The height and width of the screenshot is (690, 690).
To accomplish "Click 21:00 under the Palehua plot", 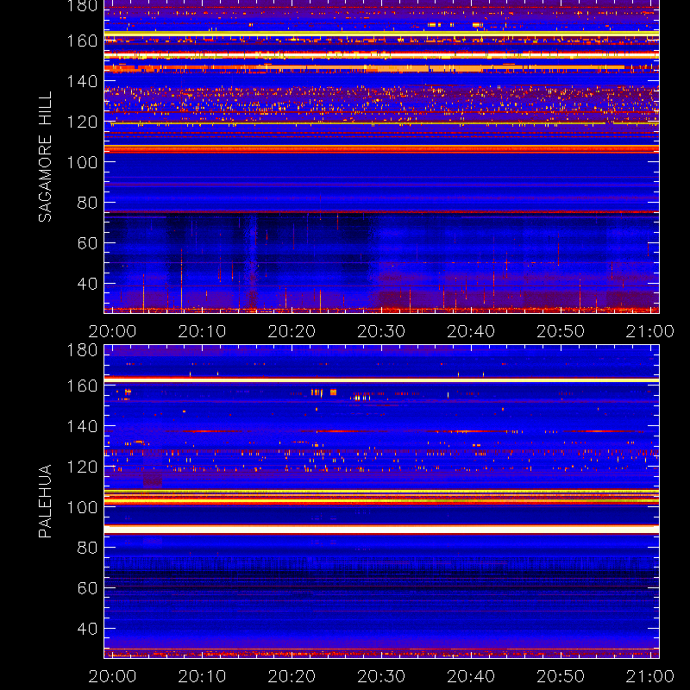I will click(650, 676).
